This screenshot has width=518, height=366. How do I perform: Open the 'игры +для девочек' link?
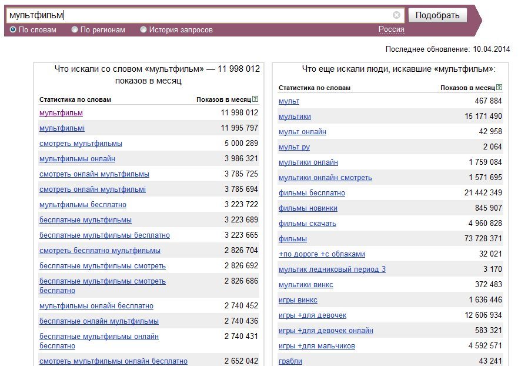coord(312,315)
